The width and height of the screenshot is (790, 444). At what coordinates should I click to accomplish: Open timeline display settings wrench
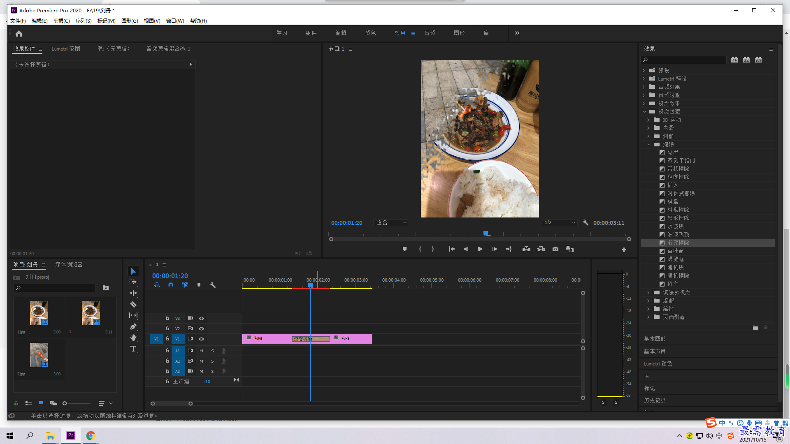click(x=213, y=285)
